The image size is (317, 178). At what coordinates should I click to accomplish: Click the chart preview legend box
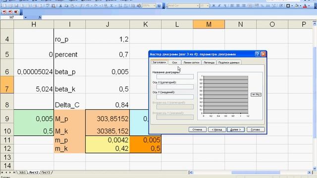pyautogui.click(x=256, y=94)
